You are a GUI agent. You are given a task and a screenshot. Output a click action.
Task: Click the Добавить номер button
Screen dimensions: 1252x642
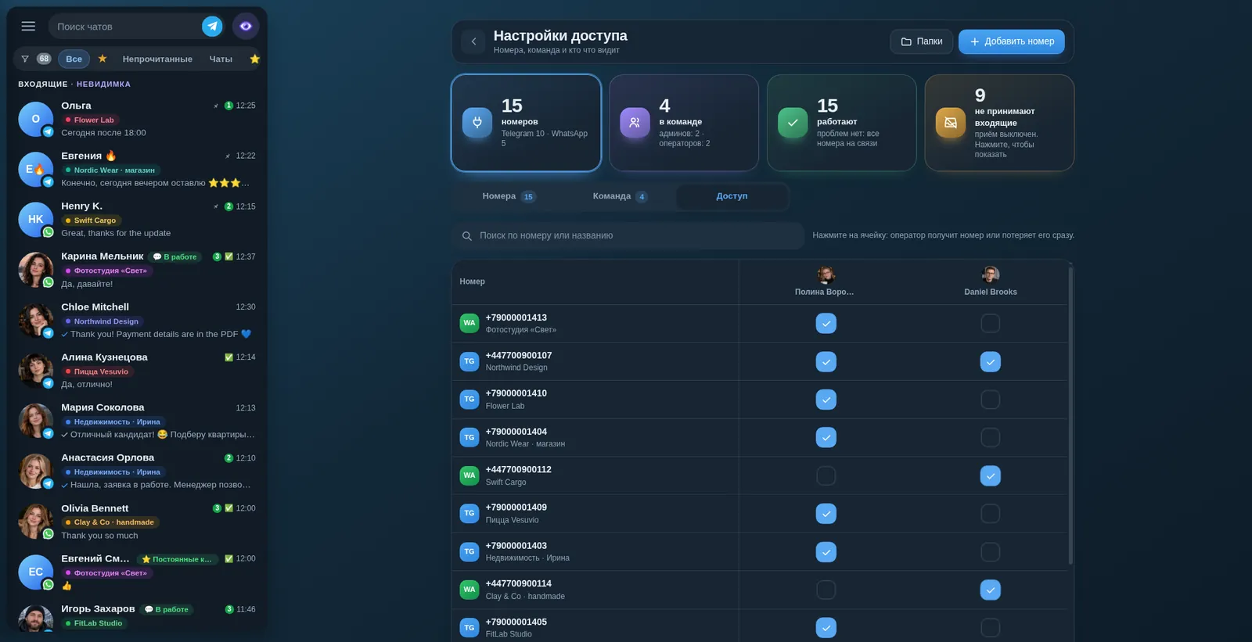click(x=1012, y=41)
